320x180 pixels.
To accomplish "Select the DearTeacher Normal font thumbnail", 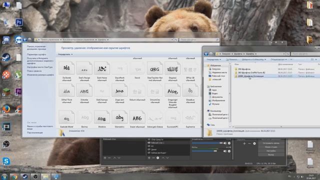I will coord(154,68).
